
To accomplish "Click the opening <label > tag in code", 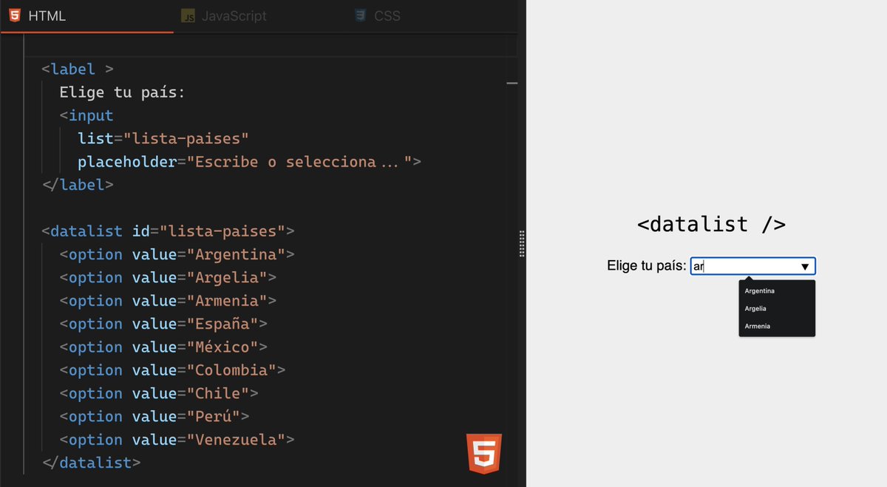I will 78,69.
